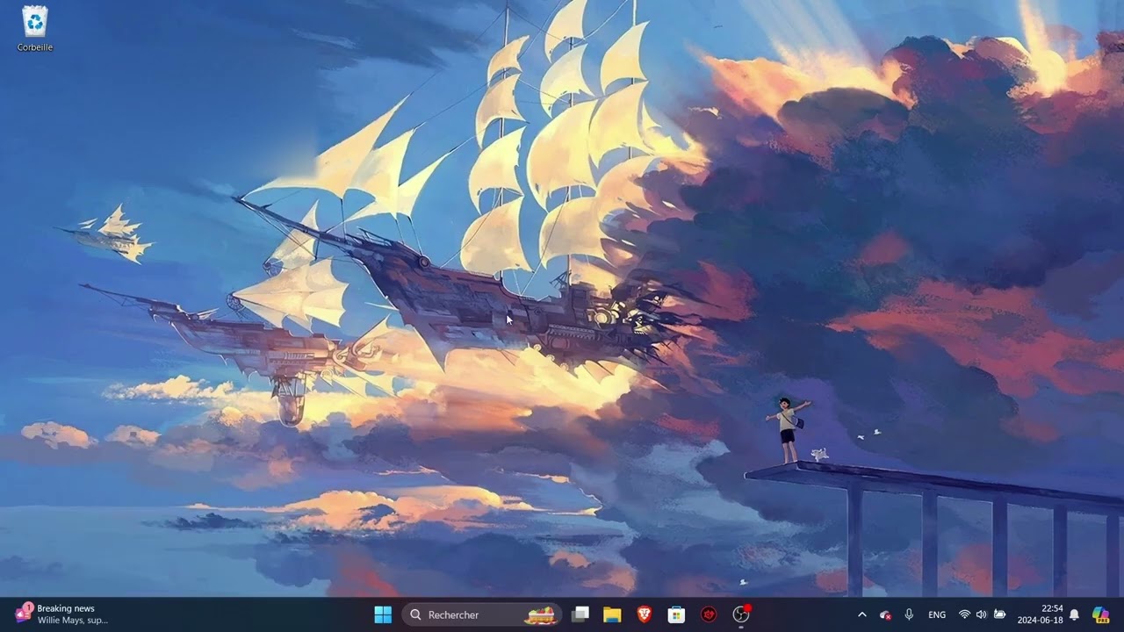Viewport: 1124px width, 632px height.
Task: Click the cloud sync error tray icon
Action: click(x=885, y=614)
